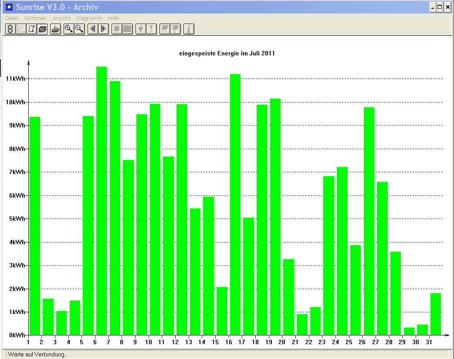
Task: Select the green bar for day 31
Action: click(436, 314)
